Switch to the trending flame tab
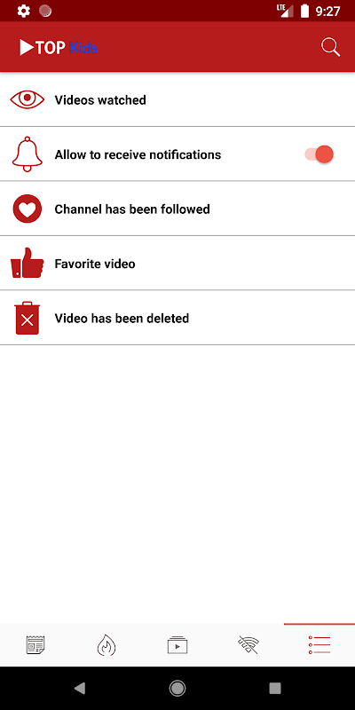The image size is (355, 710). [106, 644]
